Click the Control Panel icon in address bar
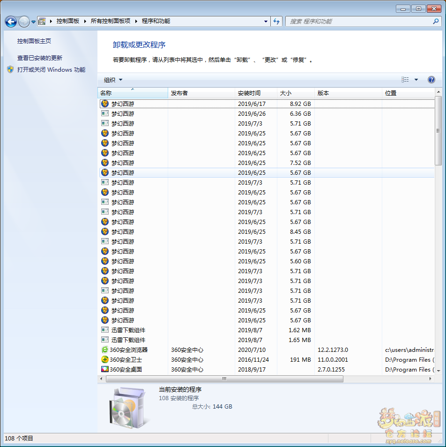The height and width of the screenshot is (447, 446). click(x=42, y=22)
